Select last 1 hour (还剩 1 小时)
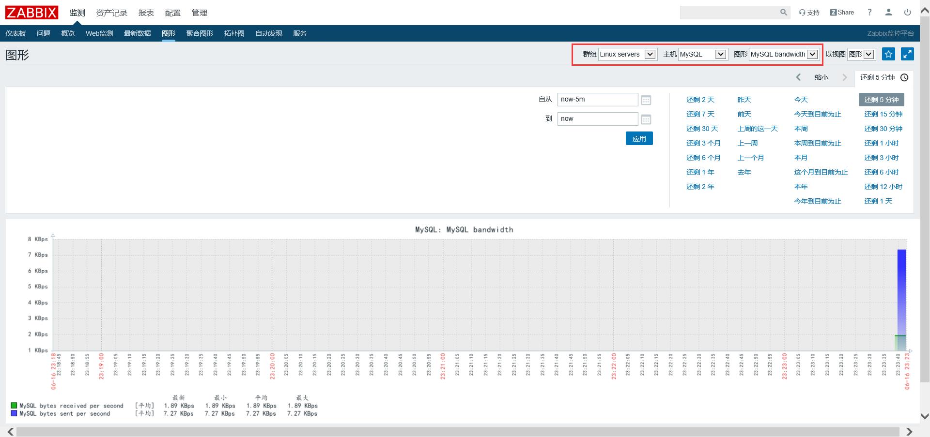Image resolution: width=930 pixels, height=437 pixels. click(881, 143)
